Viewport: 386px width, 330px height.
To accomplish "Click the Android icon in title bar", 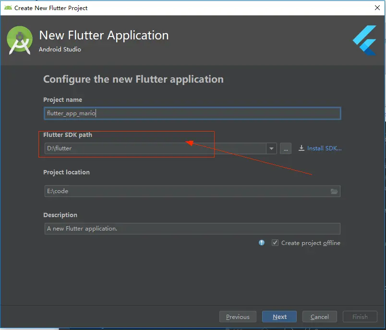I will coord(8,8).
